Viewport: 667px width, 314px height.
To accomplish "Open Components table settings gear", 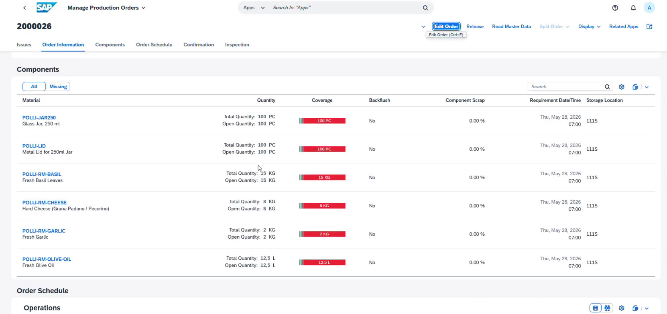I will 622,87.
